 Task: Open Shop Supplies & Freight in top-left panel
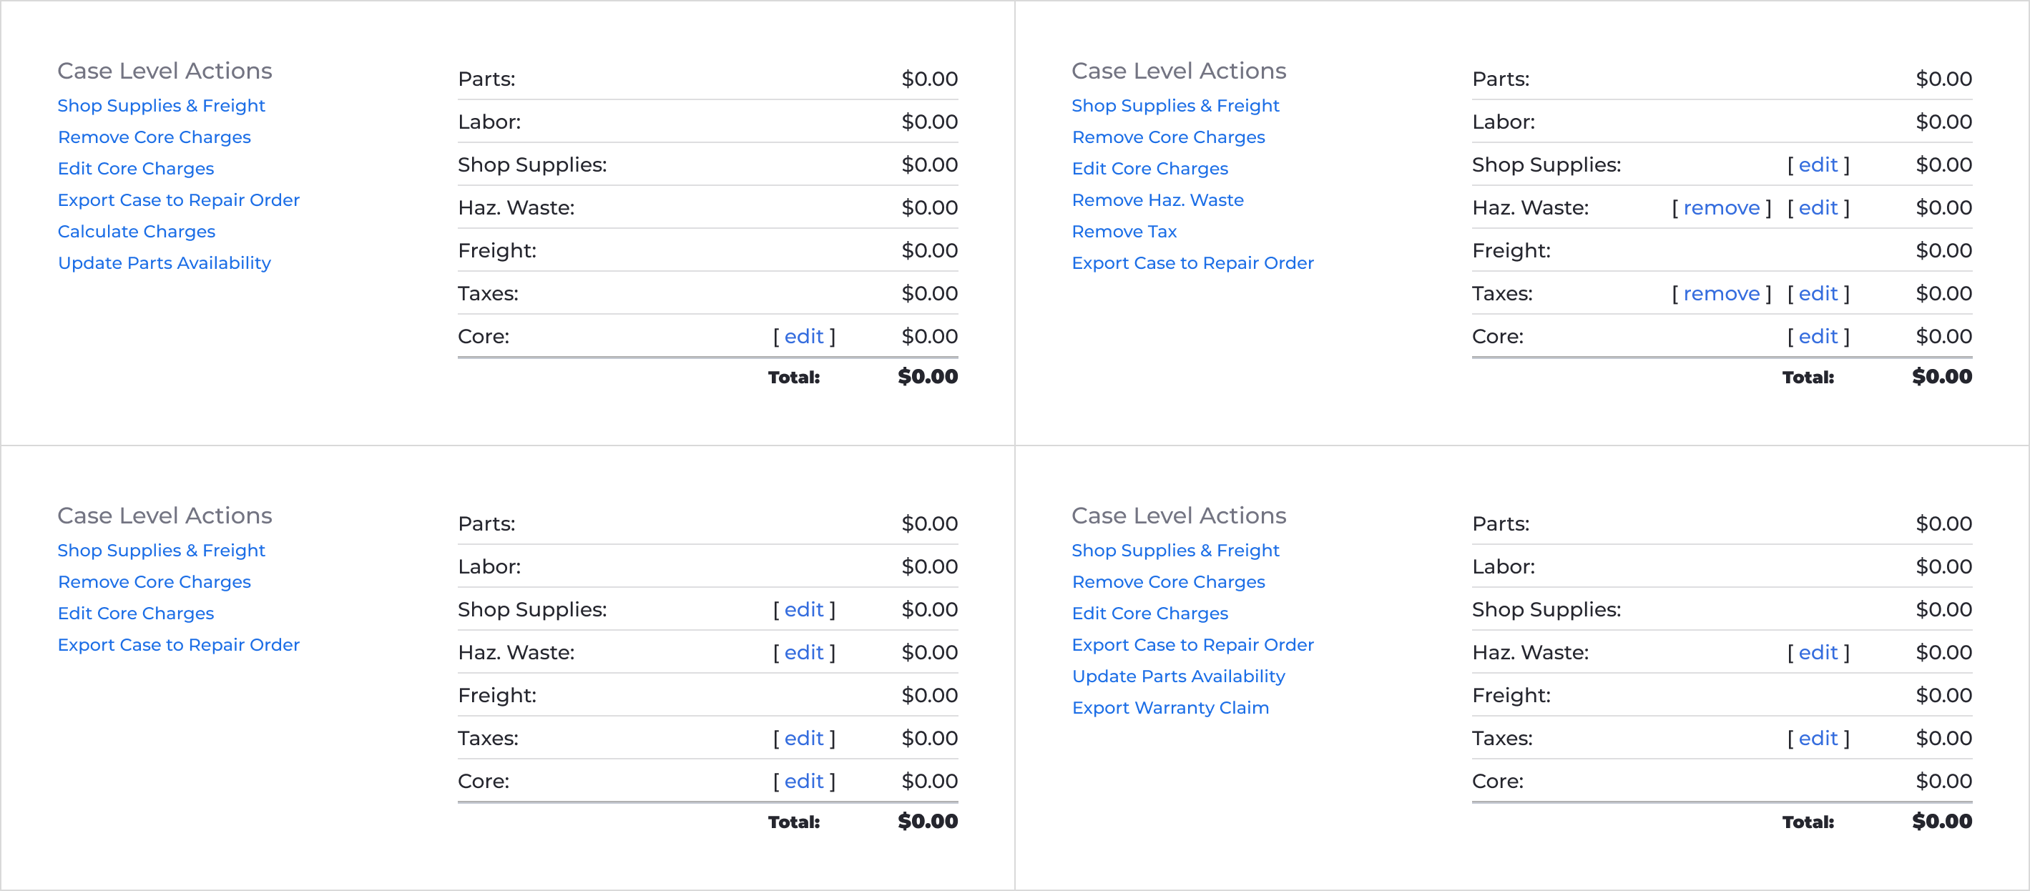(x=161, y=106)
